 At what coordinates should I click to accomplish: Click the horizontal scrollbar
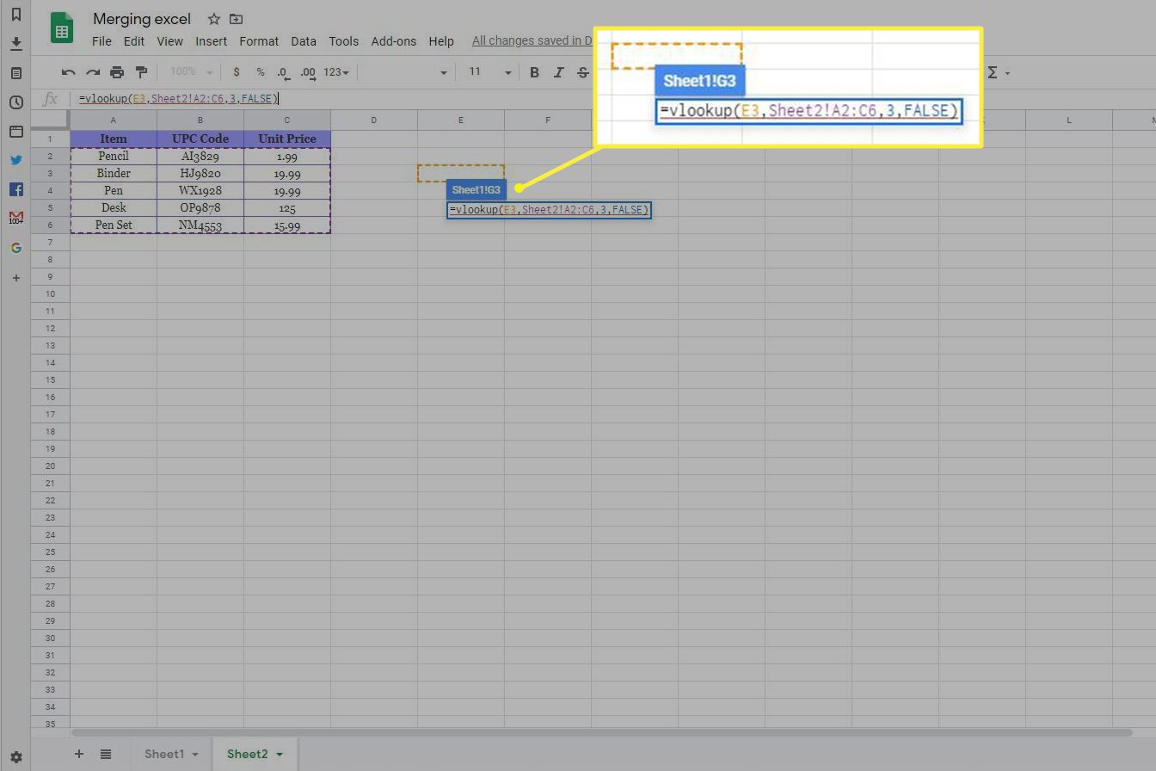pyautogui.click(x=602, y=732)
